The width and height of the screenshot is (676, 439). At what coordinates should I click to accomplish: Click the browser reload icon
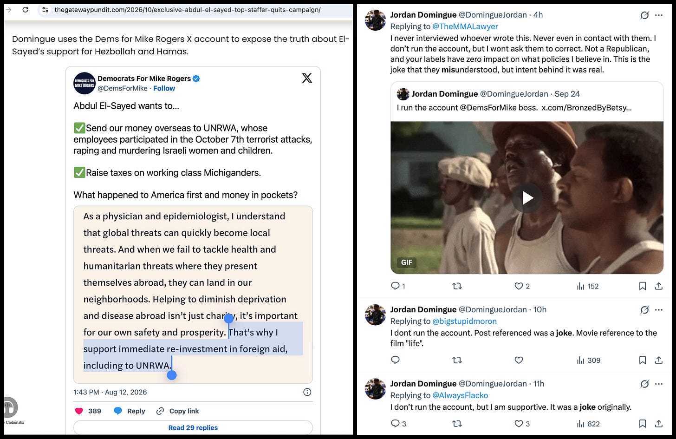click(x=26, y=10)
